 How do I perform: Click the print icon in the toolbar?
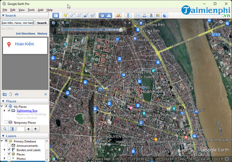(x=144, y=15)
